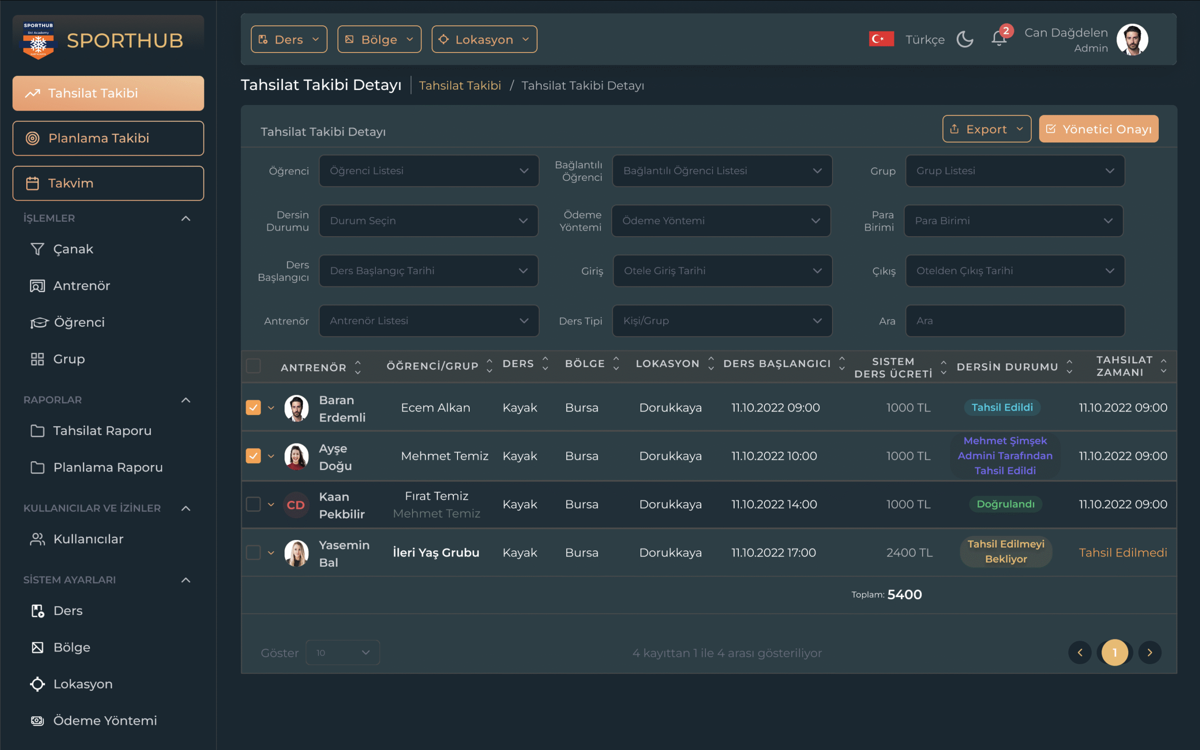Click Tahsilat Takibi breadcrumb link
Viewport: 1200px width, 750px height.
click(x=460, y=85)
